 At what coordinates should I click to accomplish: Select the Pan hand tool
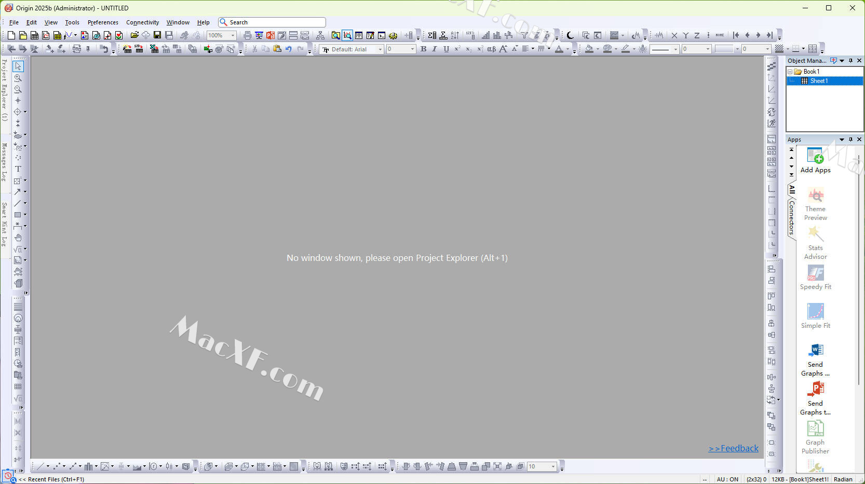click(18, 238)
